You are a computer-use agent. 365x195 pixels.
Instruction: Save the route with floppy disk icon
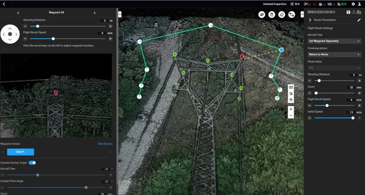(x=348, y=12)
